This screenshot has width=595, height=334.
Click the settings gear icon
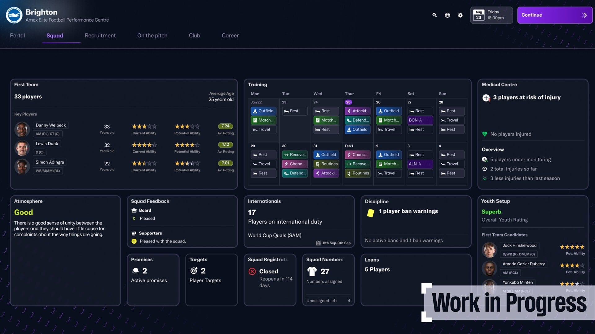click(460, 15)
